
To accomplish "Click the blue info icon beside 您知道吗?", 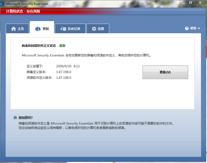I will coord(15,118).
